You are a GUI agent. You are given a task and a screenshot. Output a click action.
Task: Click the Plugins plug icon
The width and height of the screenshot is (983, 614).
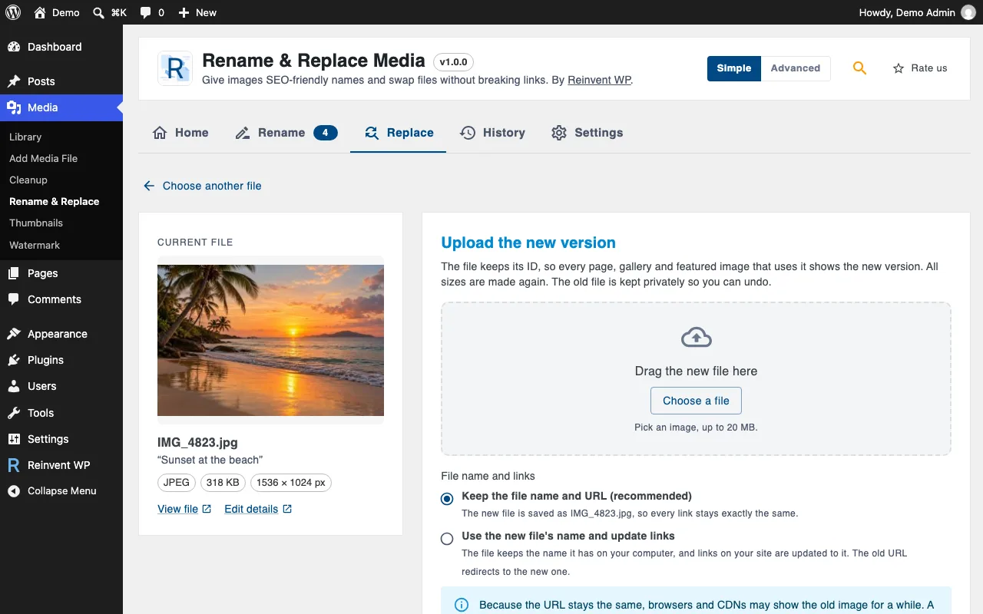click(14, 360)
